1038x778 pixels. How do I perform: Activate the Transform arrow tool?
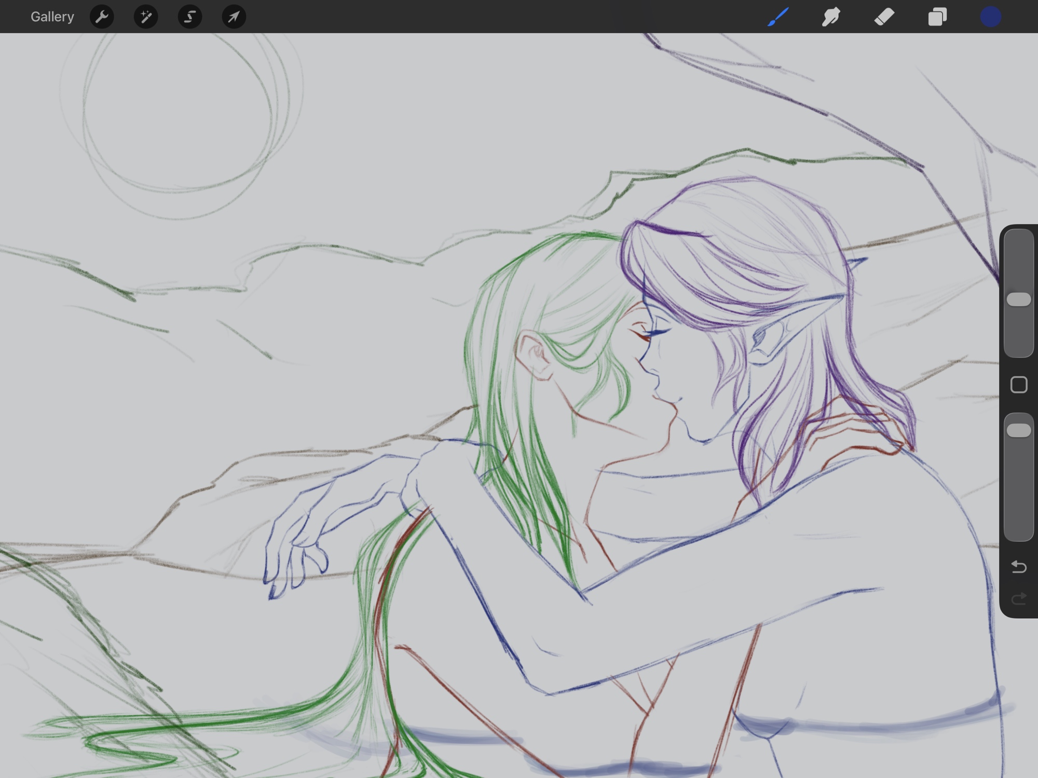coord(234,17)
